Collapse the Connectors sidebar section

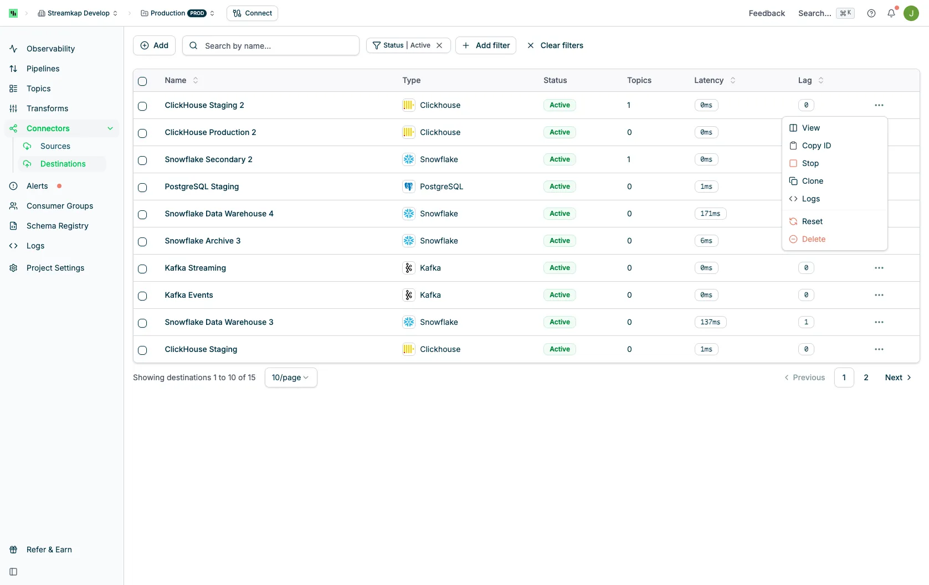pyautogui.click(x=110, y=128)
